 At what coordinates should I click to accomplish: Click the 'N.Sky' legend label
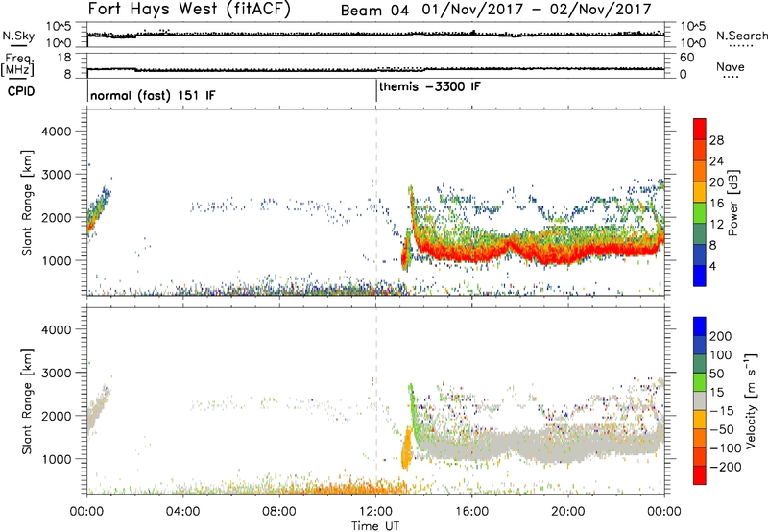pyautogui.click(x=18, y=36)
